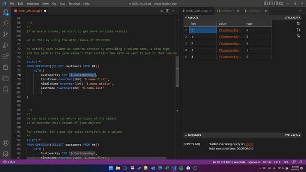This screenshot has height=172, width=306.
Task: Open Microsoft Edge from the taskbar
Action: click(x=160, y=168)
